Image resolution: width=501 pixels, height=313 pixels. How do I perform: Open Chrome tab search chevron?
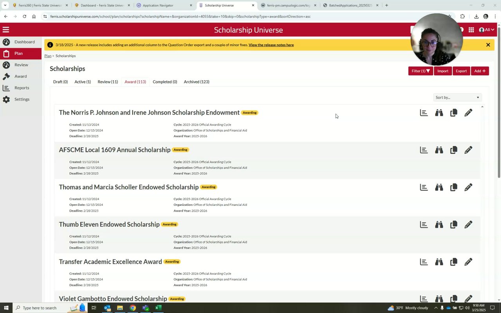click(x=5, y=5)
